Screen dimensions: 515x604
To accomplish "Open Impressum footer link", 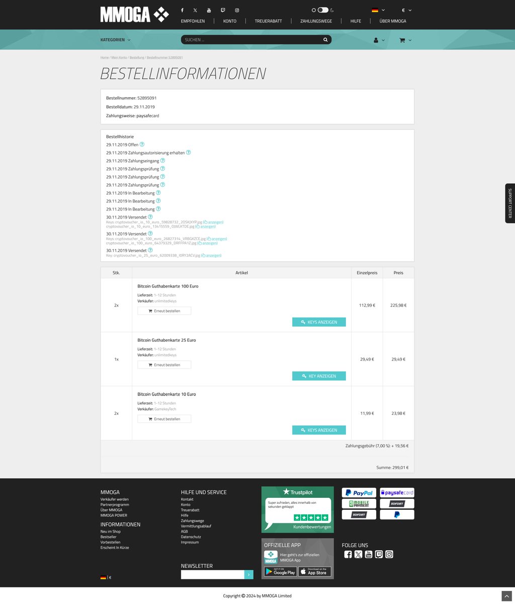I will click(x=190, y=542).
